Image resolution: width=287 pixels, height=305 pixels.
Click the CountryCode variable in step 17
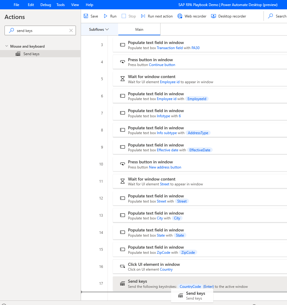coord(190,287)
